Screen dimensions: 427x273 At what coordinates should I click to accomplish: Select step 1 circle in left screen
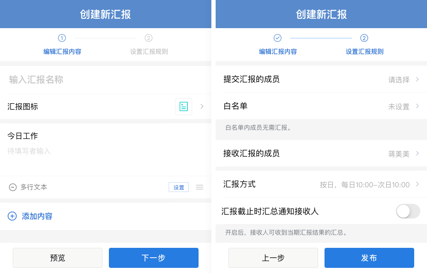click(62, 38)
